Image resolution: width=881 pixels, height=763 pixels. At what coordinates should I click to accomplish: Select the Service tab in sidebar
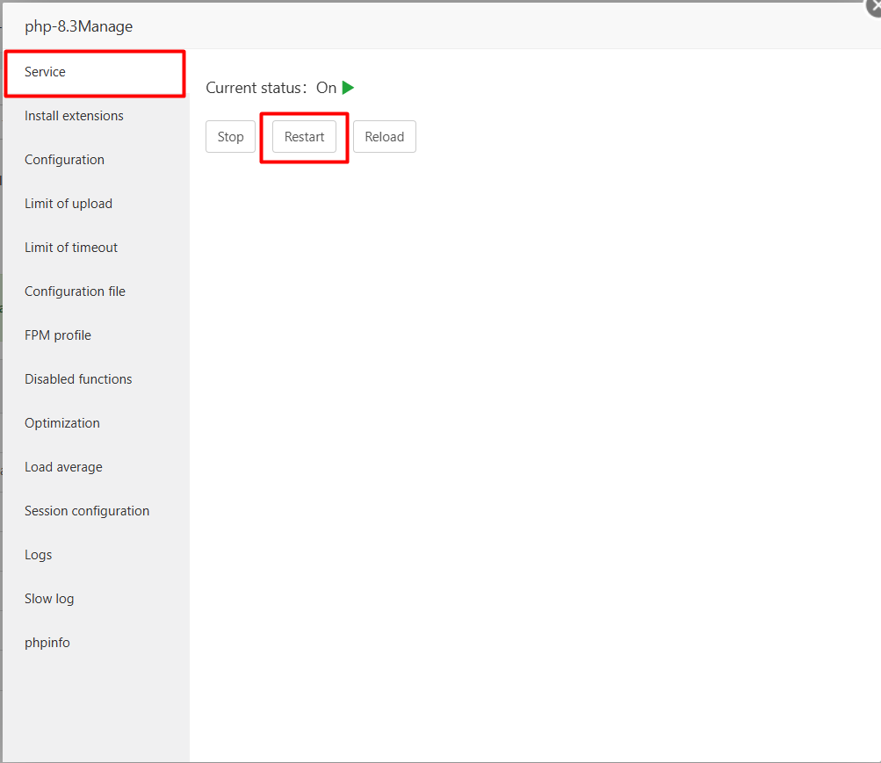coord(44,71)
